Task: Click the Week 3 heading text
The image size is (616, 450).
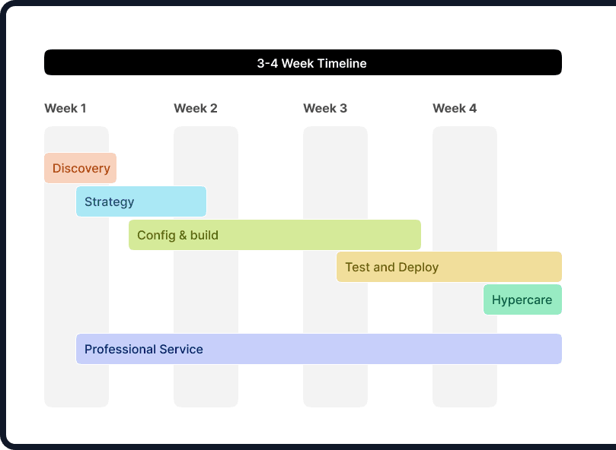Action: (x=325, y=109)
